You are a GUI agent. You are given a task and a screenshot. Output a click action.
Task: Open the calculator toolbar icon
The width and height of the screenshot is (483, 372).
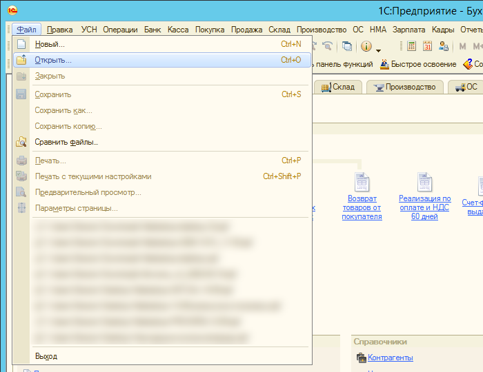[411, 46]
